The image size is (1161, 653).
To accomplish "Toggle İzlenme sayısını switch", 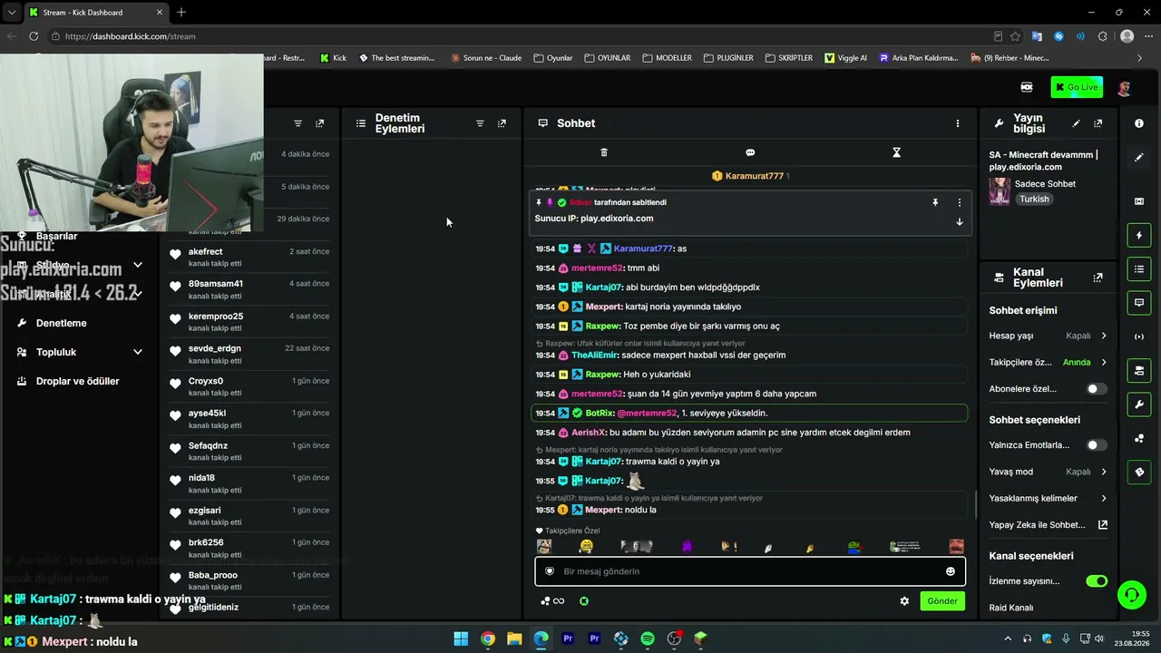I will coord(1097,581).
